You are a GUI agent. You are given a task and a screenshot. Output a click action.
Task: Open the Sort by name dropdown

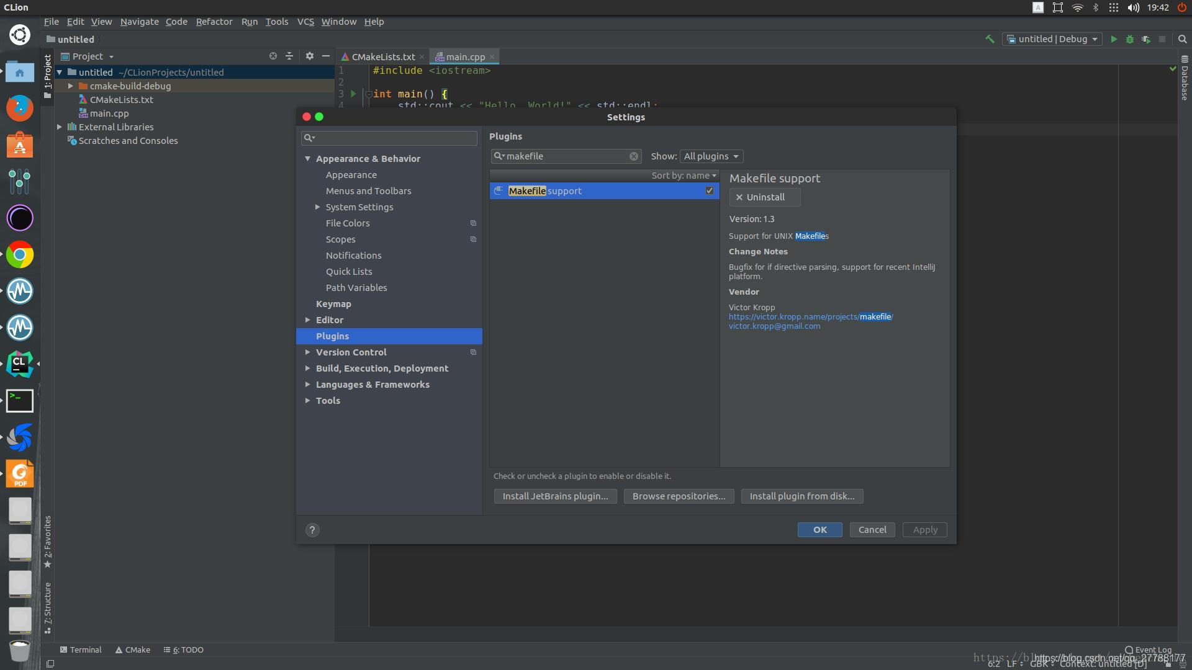(x=684, y=176)
